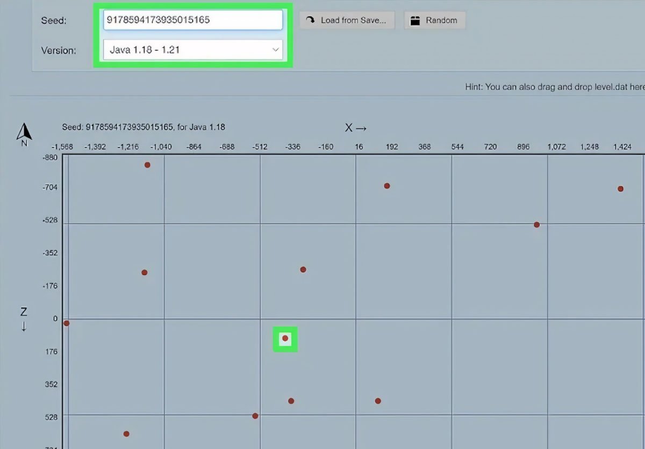Click the Z-axis label '528'
The width and height of the screenshot is (645, 449).
(51, 416)
